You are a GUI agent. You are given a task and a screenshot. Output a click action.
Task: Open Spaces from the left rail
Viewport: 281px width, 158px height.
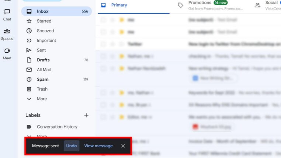tap(7, 35)
